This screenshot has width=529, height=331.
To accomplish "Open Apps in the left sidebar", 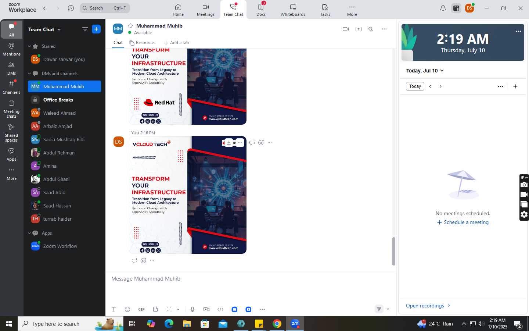I will pos(11,154).
